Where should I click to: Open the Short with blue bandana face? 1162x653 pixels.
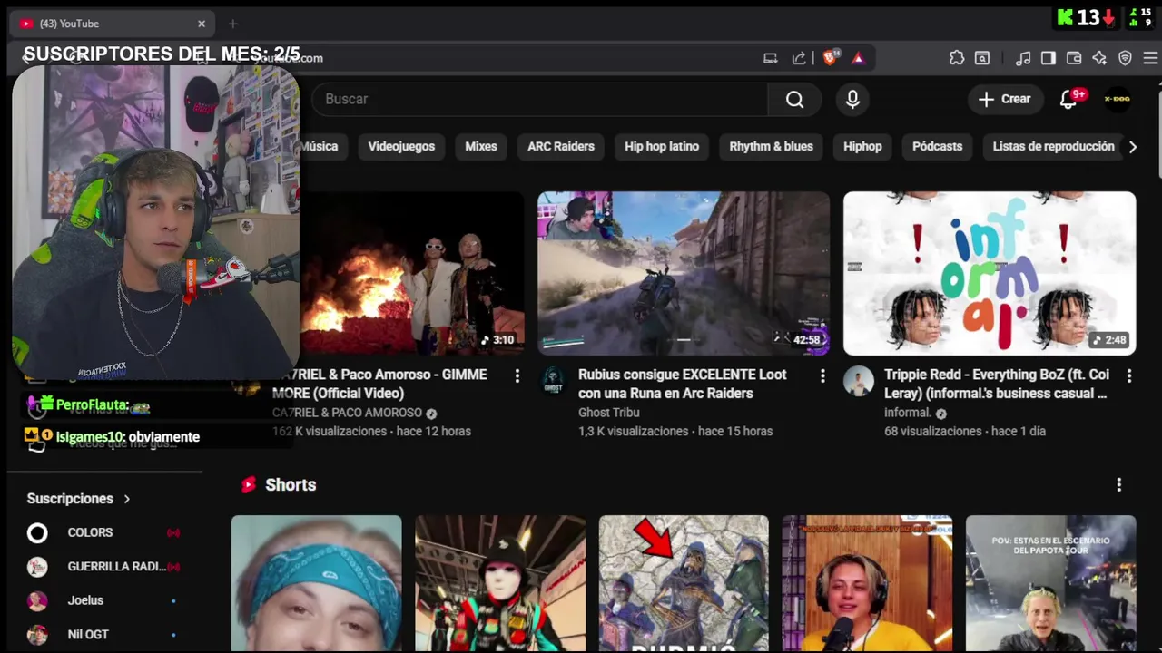[316, 583]
